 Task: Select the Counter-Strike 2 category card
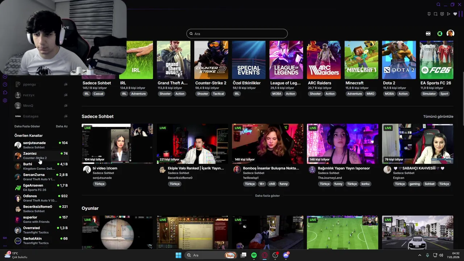tap(211, 60)
